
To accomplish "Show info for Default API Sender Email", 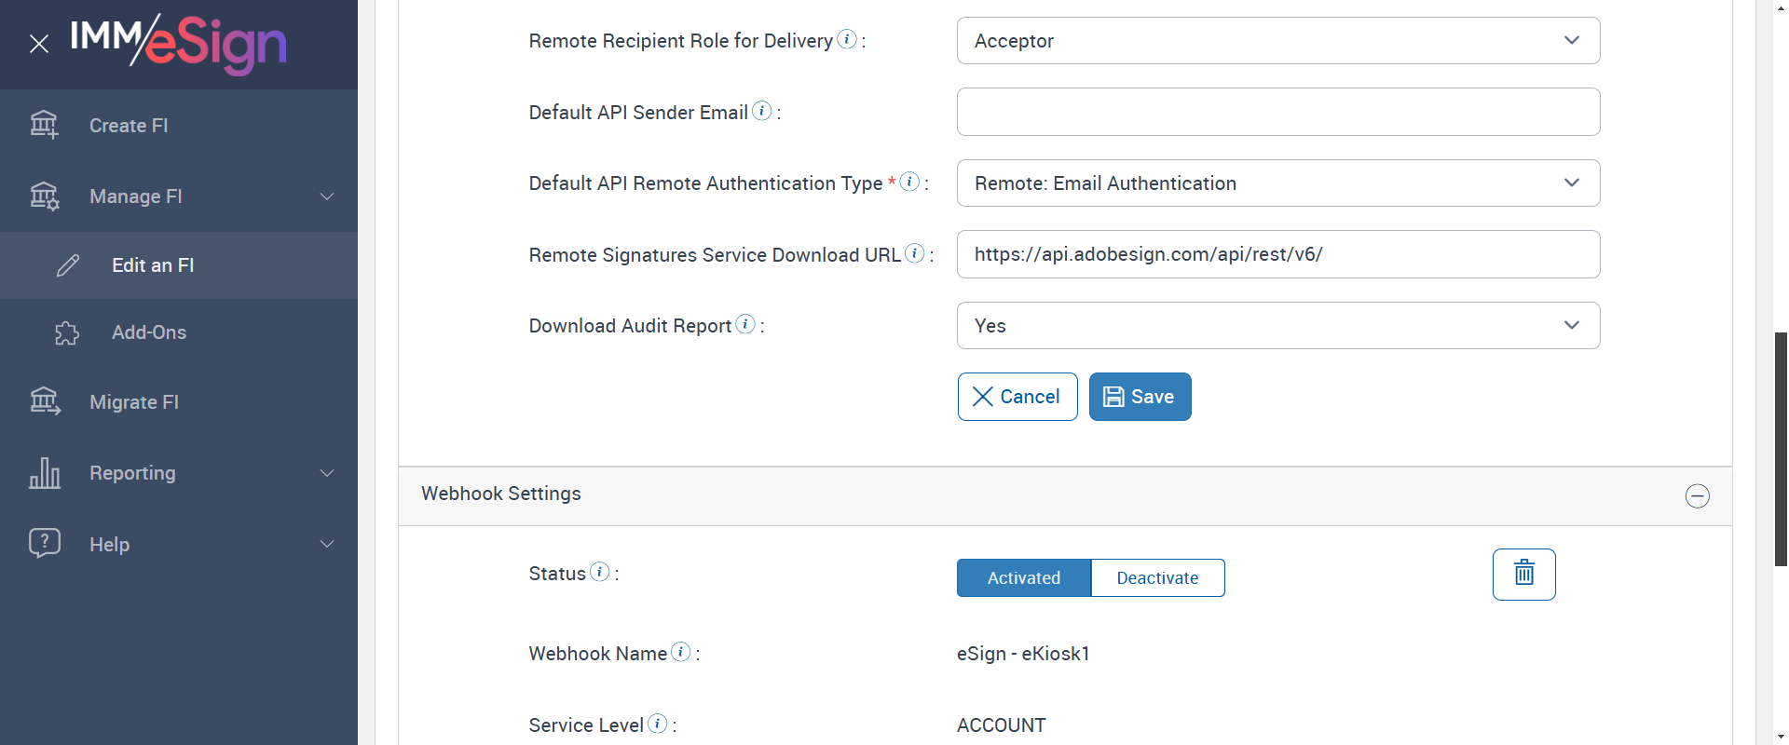I will (x=762, y=111).
